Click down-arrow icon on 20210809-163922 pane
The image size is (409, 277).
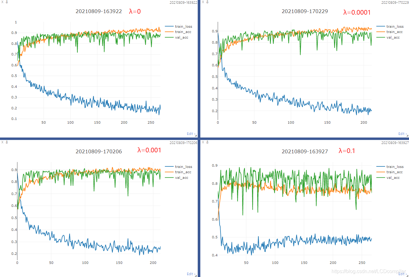point(7,2)
